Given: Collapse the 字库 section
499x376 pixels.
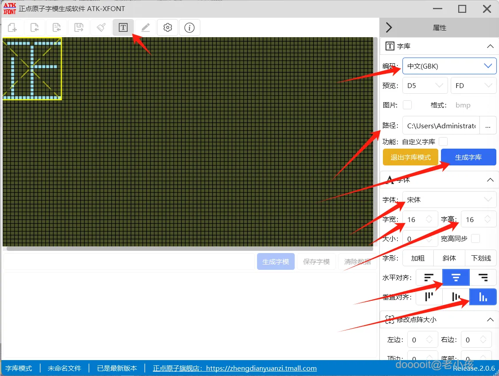Looking at the screenshot, I should tap(490, 46).
